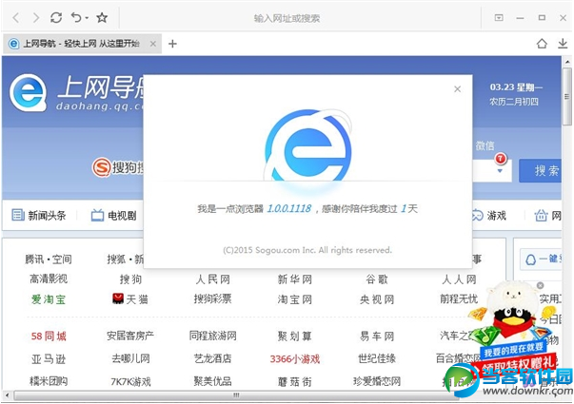Open the 搜狗 link
The image size is (574, 404).
(x=130, y=279)
